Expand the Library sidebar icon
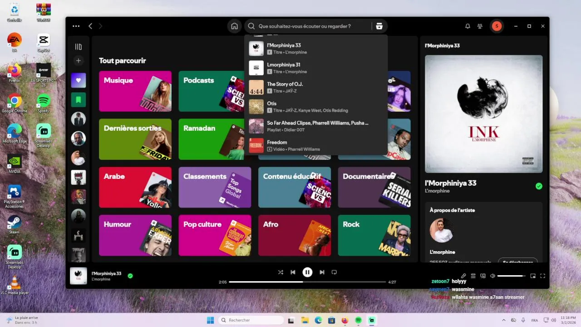Image resolution: width=581 pixels, height=327 pixels. [79, 47]
